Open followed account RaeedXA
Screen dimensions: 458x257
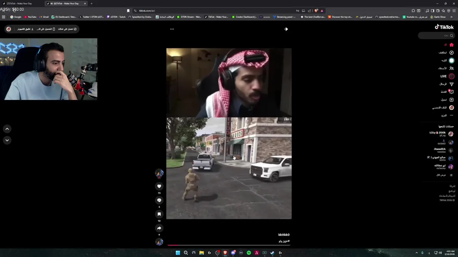click(443, 150)
